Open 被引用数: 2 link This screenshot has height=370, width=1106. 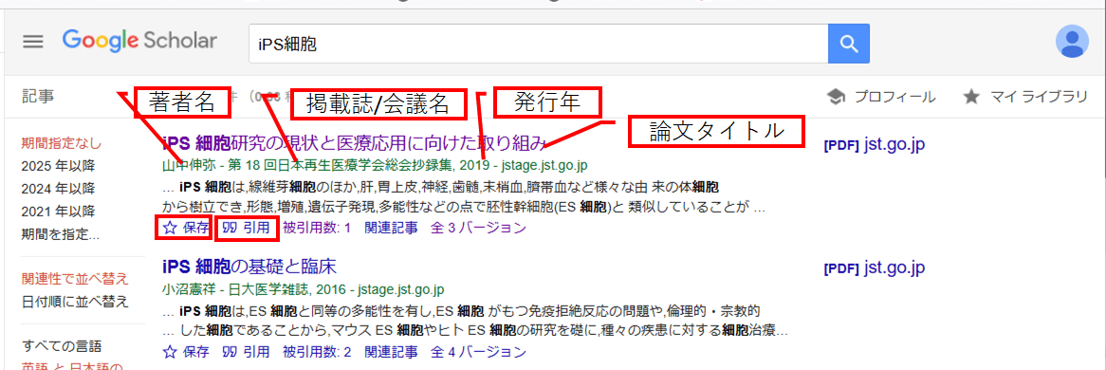(317, 351)
